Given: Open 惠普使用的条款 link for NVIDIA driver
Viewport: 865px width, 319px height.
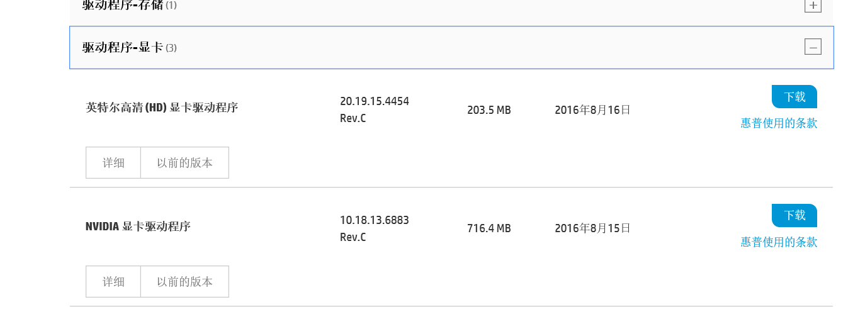Looking at the screenshot, I should pos(779,242).
